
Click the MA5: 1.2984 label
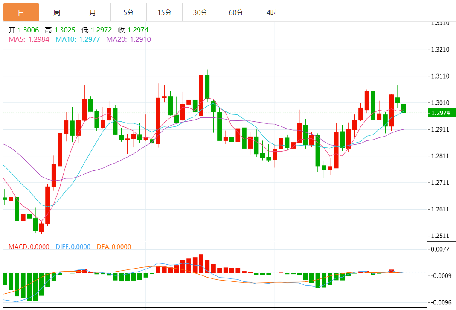(29, 39)
